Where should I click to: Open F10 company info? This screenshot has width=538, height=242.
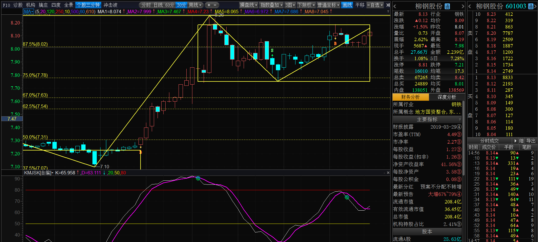tap(6, 5)
